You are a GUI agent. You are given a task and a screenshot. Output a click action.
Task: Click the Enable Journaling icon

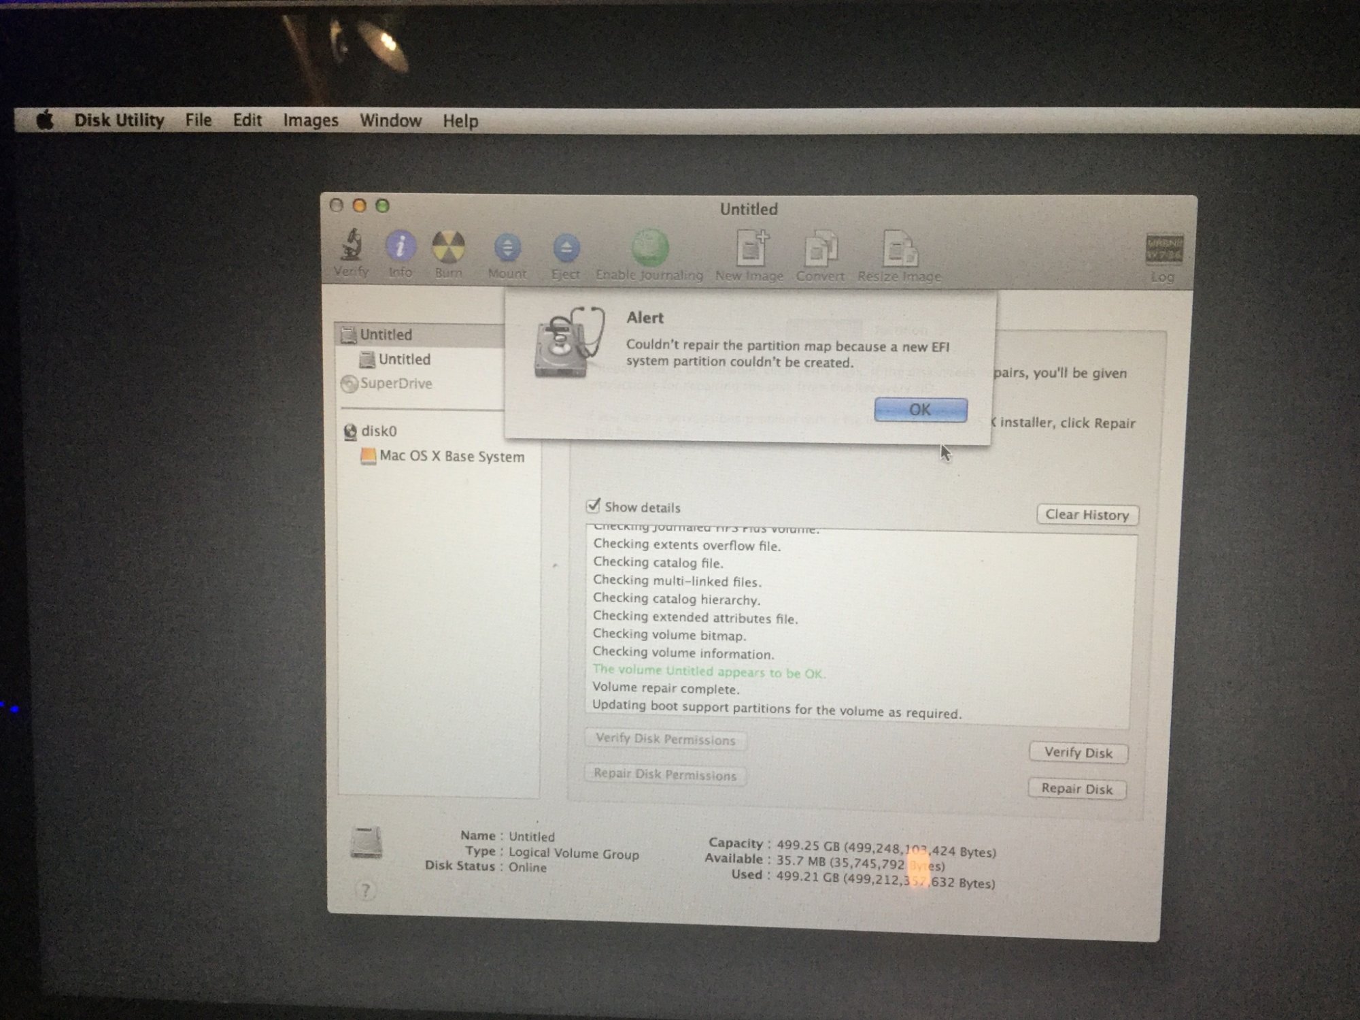[649, 248]
